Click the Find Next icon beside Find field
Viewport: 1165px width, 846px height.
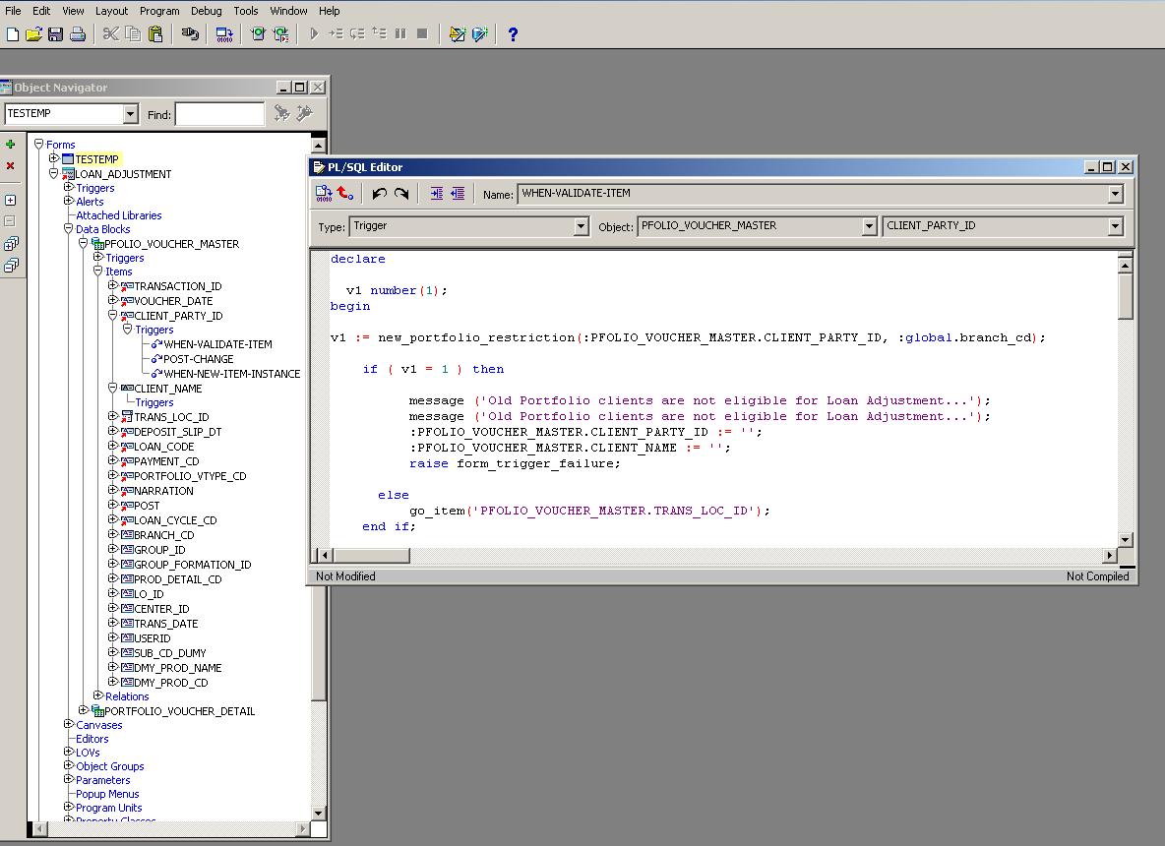(x=281, y=113)
